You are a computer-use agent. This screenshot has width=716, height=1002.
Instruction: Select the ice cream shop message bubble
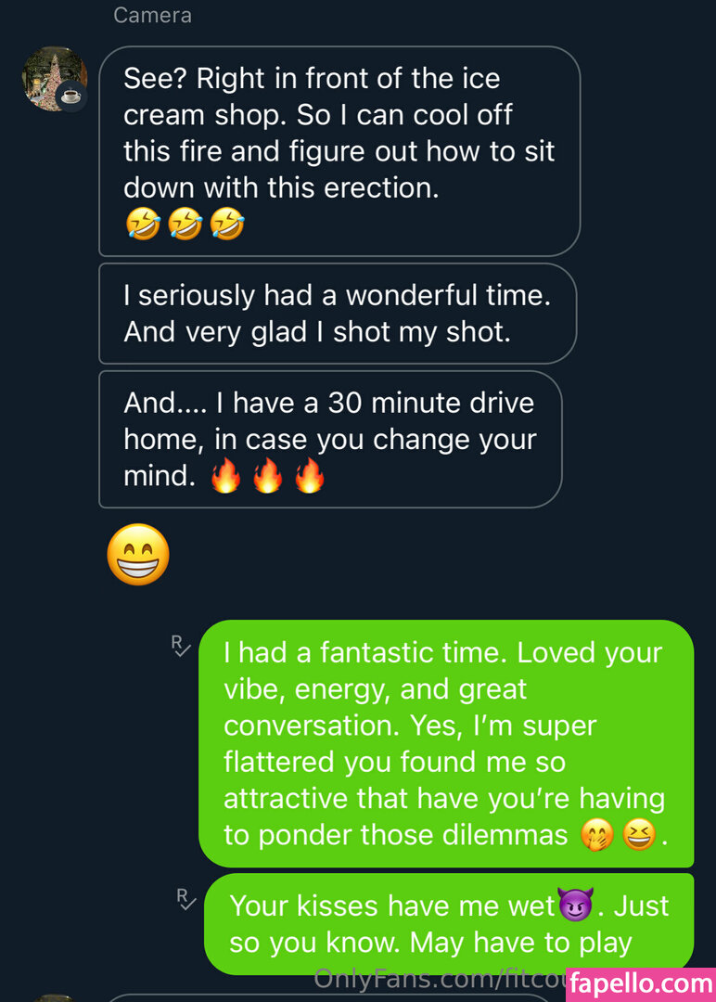click(x=339, y=150)
